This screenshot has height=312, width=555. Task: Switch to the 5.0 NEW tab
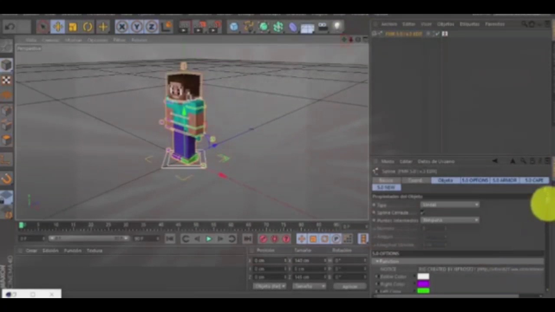(x=386, y=187)
